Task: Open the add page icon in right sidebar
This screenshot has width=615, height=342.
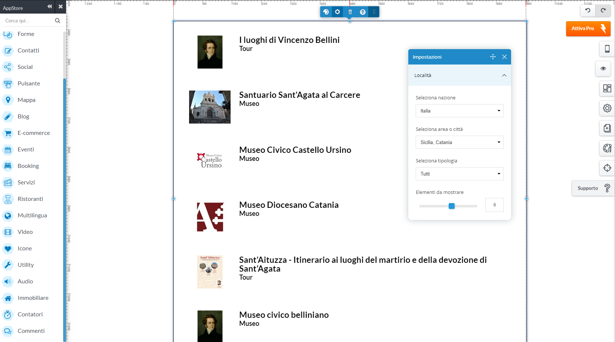Action: click(x=607, y=128)
